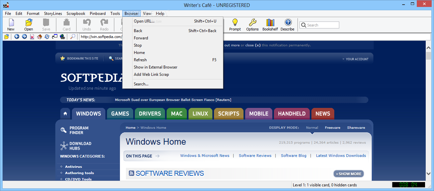
Task: Click the open URL folder icon in browser bar
Action: 6,37
